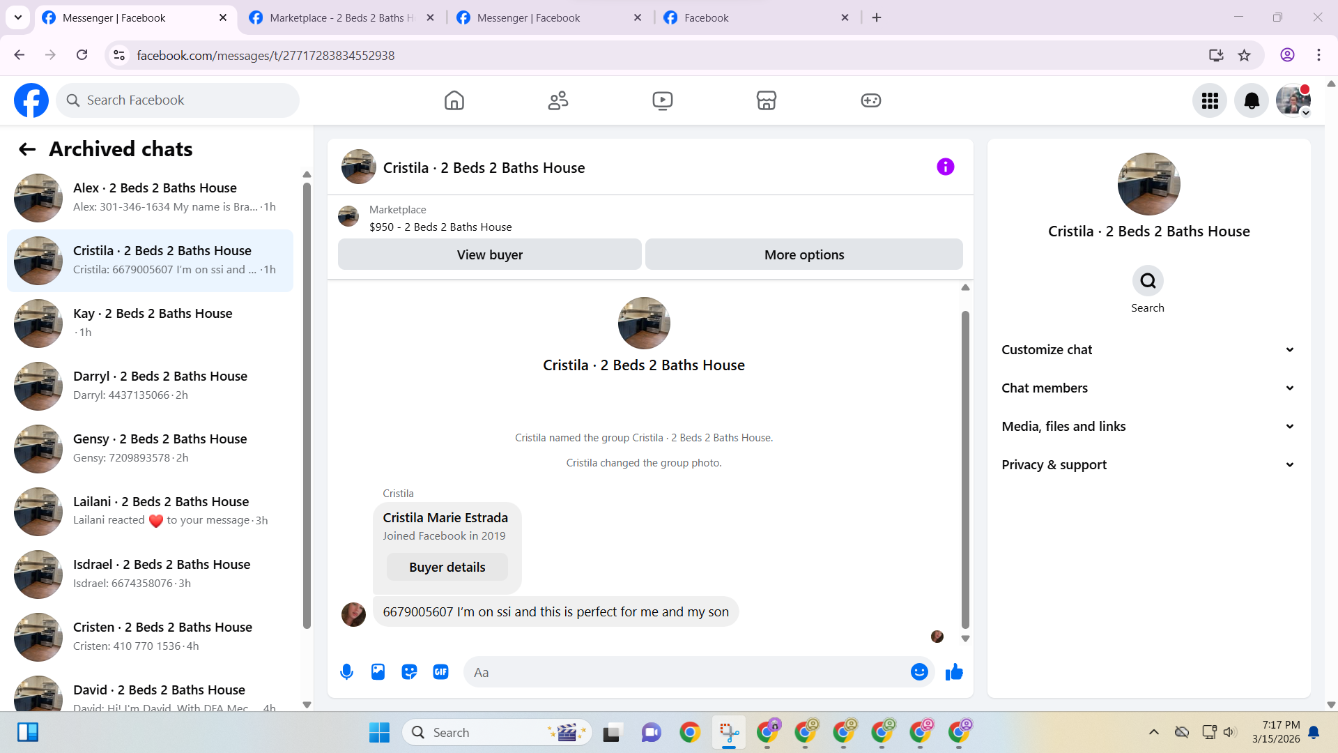
Task: Open the Facebook menu grid icon
Action: 1210,100
